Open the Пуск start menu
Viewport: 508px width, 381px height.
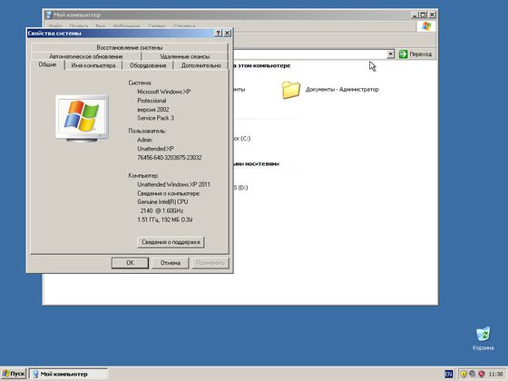click(x=14, y=374)
